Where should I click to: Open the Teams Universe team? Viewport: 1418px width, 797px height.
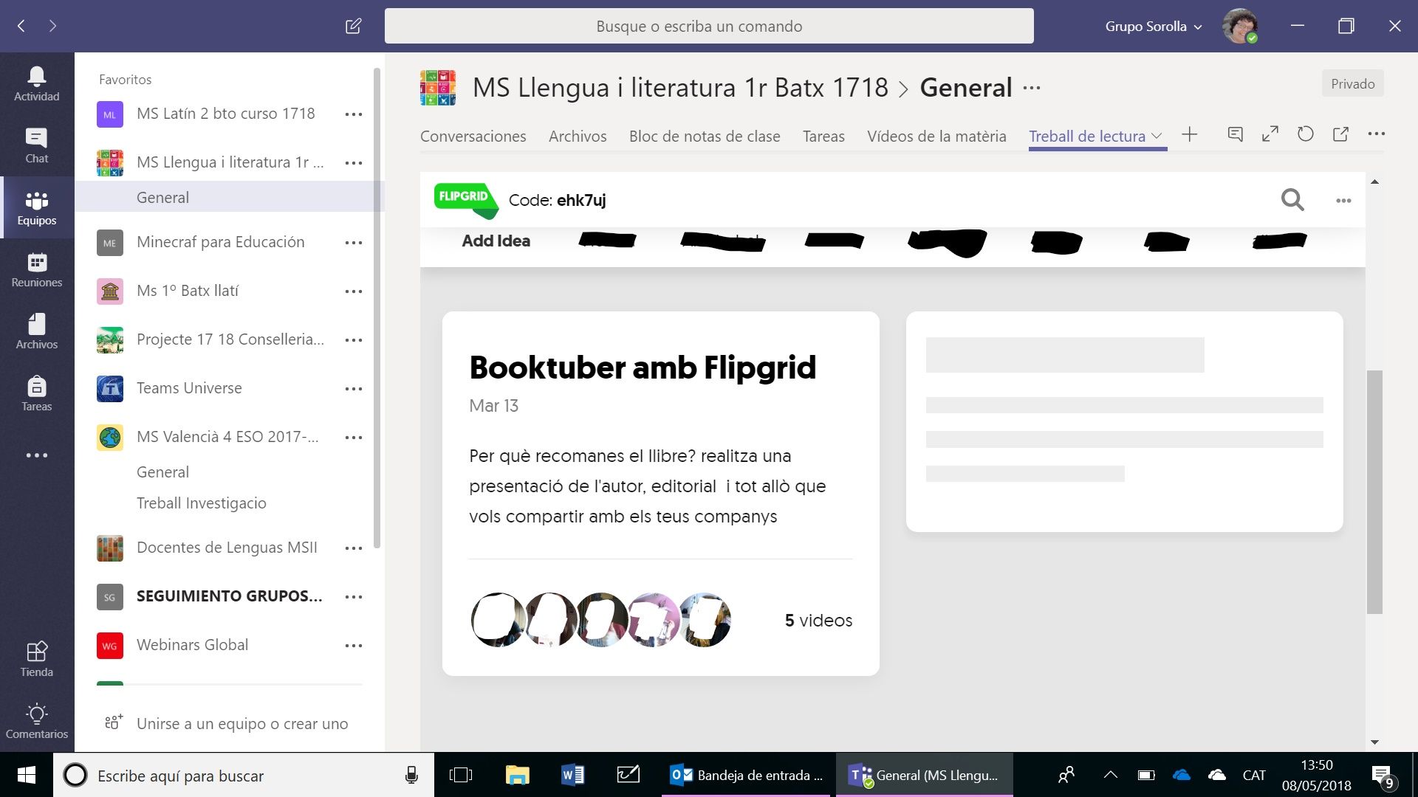[189, 388]
